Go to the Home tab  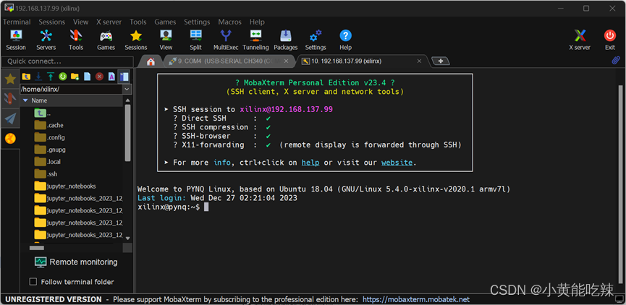pos(151,61)
